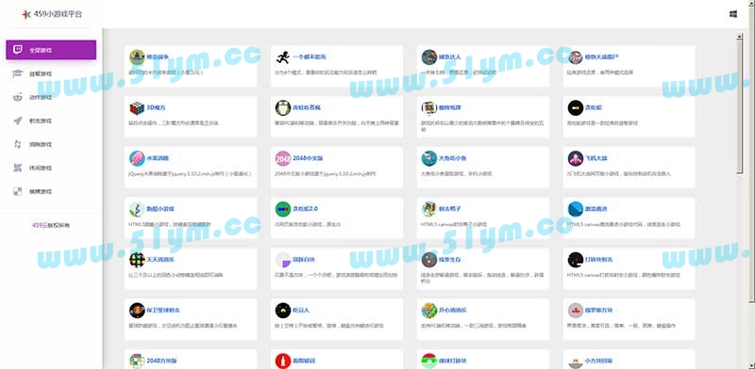Click the checkerboard icon beside 棋牌游戏
This screenshot has width=755, height=369.
pos(18,191)
